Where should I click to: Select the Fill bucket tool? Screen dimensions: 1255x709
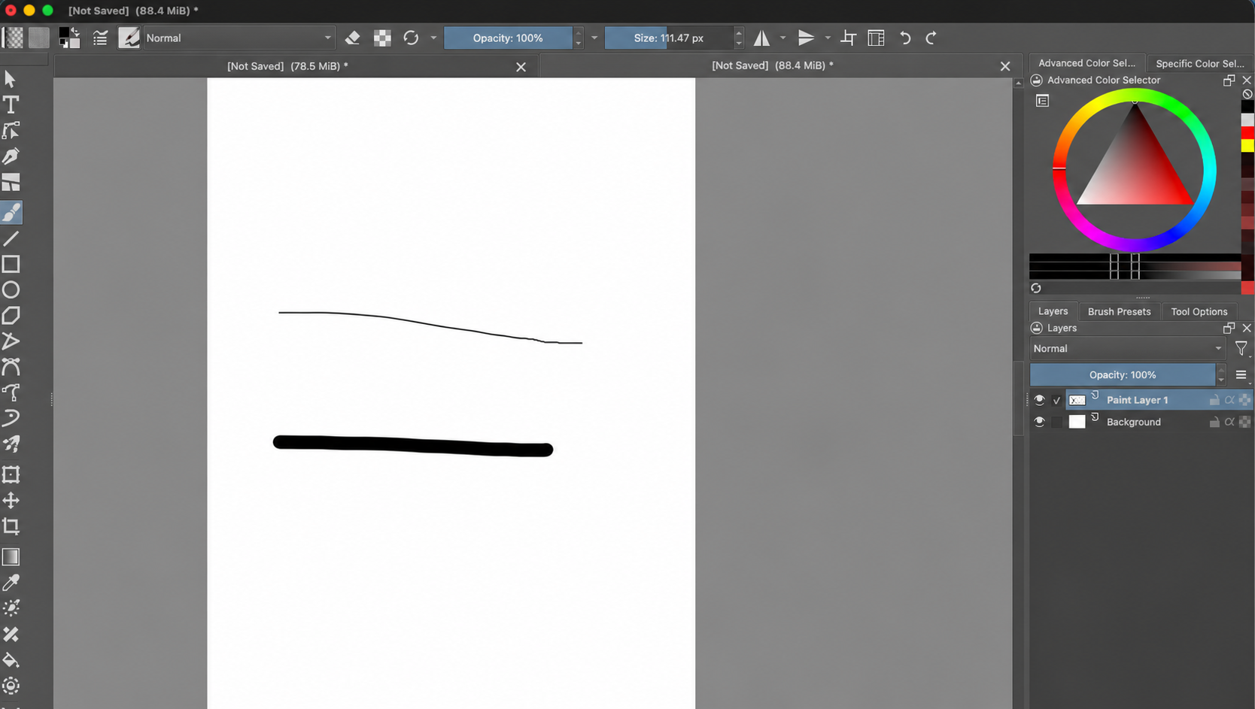click(11, 660)
